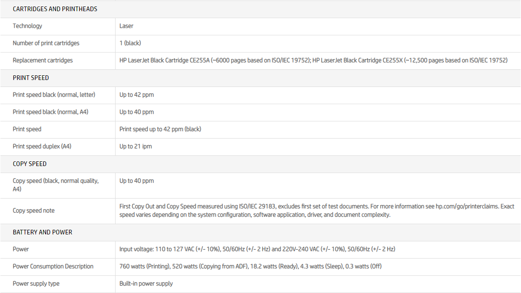Select the 'Print speed black (normal, letter)' label
Image resolution: width=521 pixels, height=293 pixels.
point(54,95)
